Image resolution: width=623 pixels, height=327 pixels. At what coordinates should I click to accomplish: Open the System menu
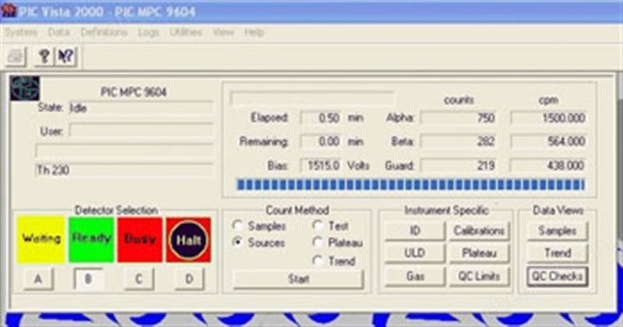[21, 32]
